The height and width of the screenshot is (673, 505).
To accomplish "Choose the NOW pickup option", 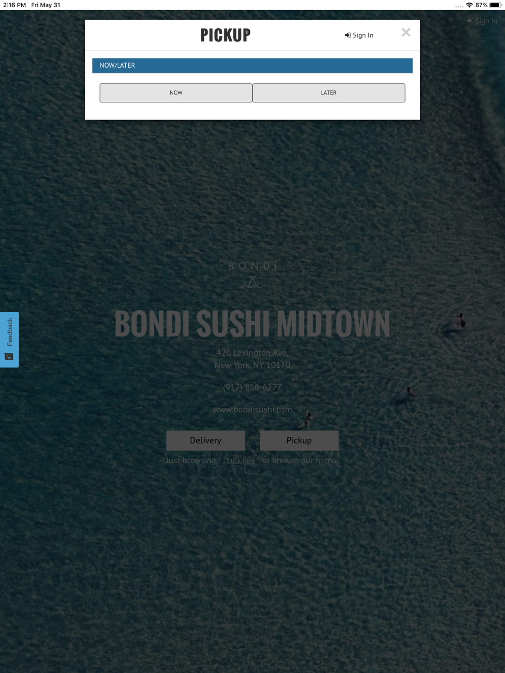I will point(176,93).
